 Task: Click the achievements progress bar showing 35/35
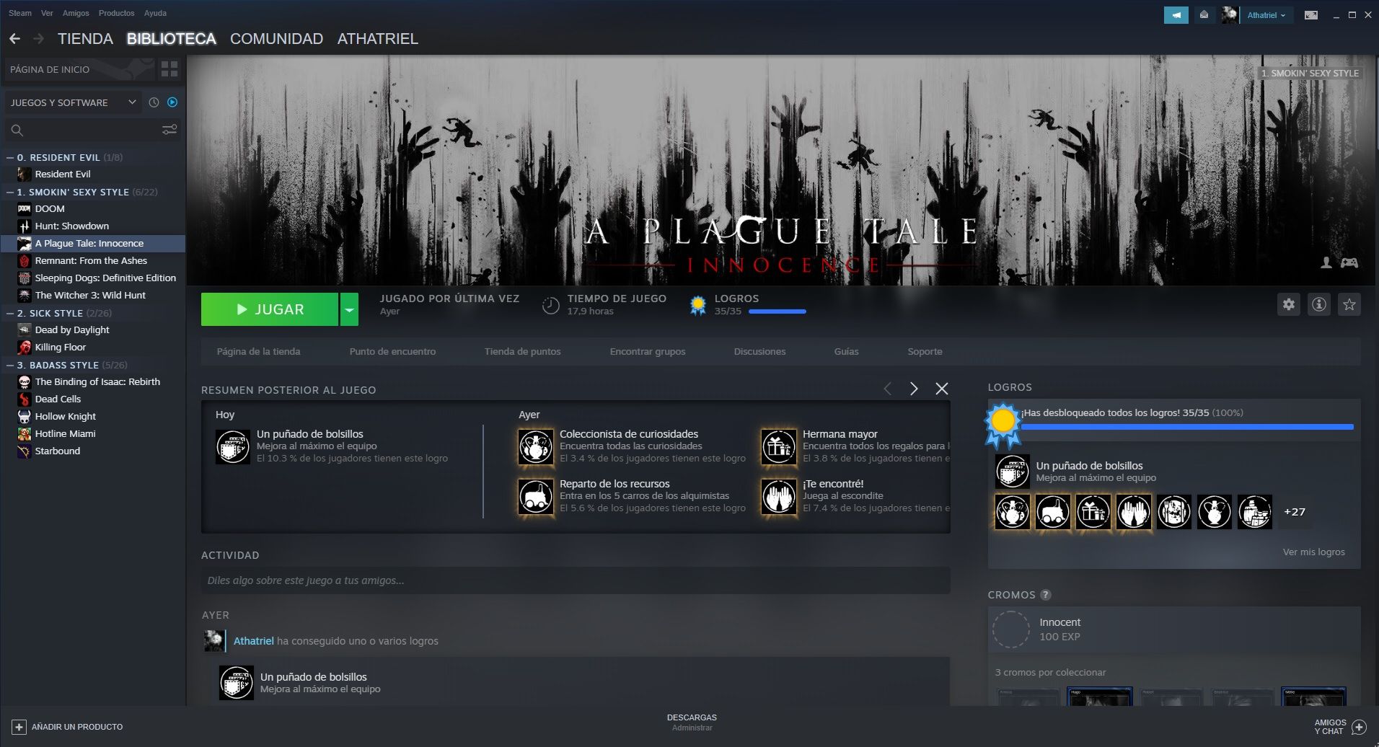pos(777,311)
